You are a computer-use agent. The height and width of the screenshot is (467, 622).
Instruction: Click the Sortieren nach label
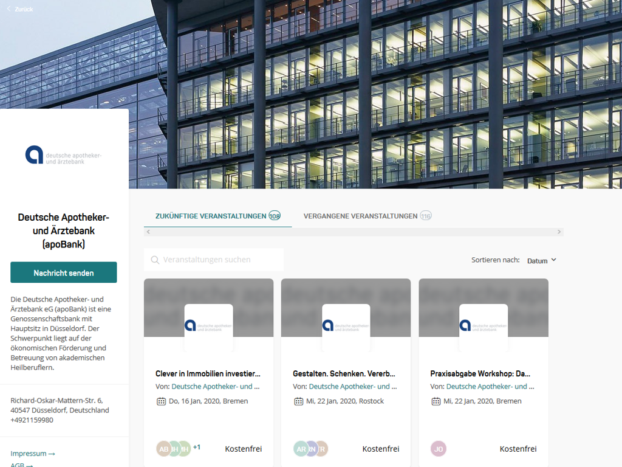pos(496,260)
